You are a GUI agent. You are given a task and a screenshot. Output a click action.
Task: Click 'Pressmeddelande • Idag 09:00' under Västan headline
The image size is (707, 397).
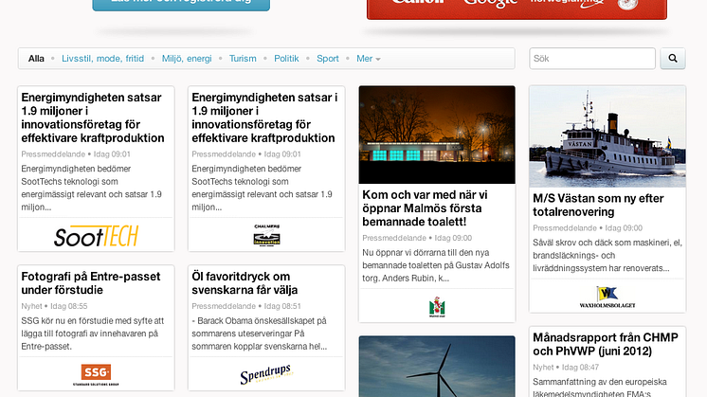[x=588, y=228]
